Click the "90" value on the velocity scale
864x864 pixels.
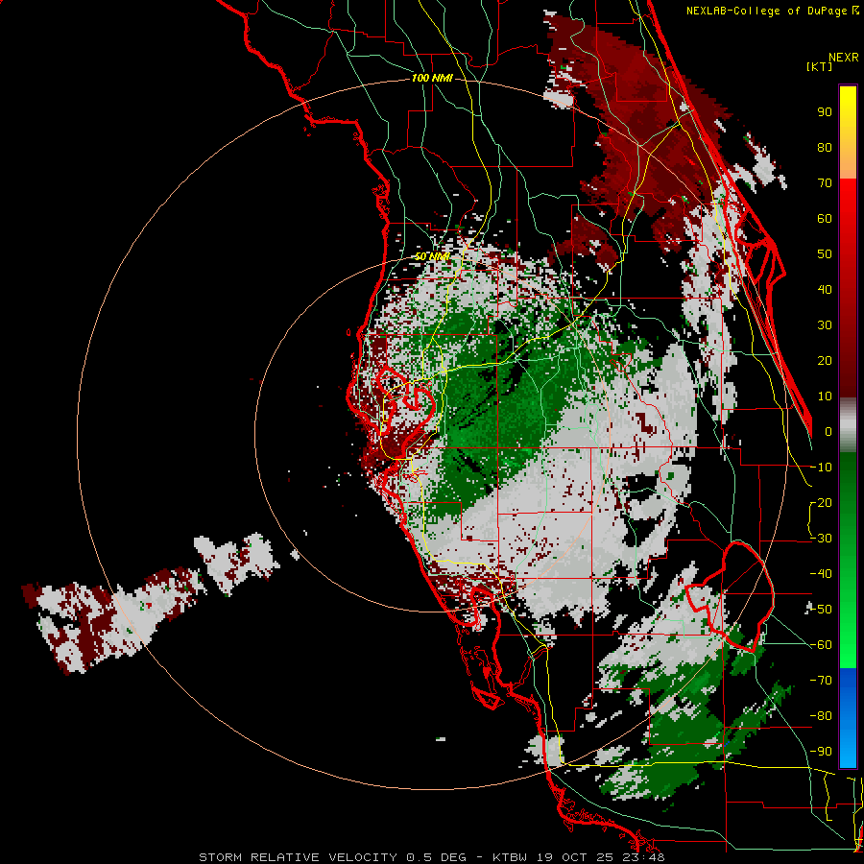(825, 112)
